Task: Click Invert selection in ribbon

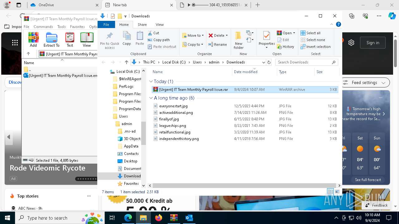Action: pos(315,47)
